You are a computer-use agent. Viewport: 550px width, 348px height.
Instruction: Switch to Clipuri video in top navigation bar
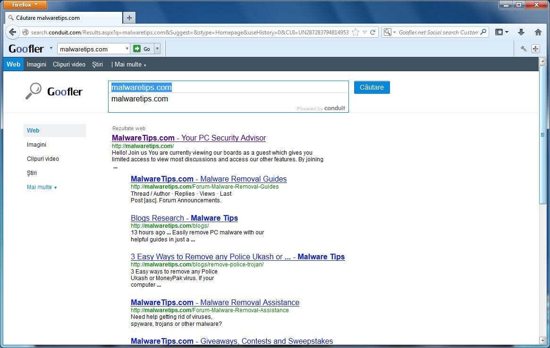click(x=69, y=64)
